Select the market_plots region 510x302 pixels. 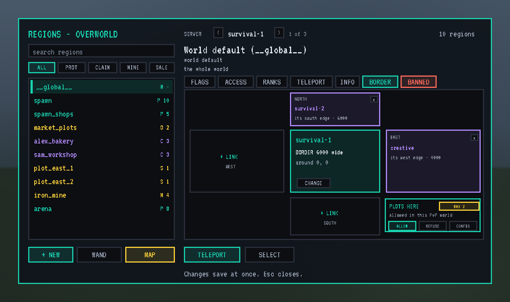click(102, 128)
